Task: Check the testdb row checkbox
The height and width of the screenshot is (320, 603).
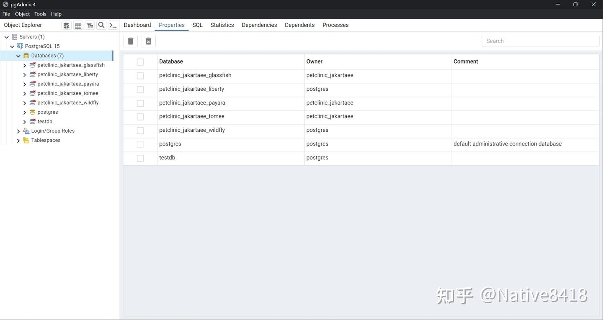Action: (140, 158)
